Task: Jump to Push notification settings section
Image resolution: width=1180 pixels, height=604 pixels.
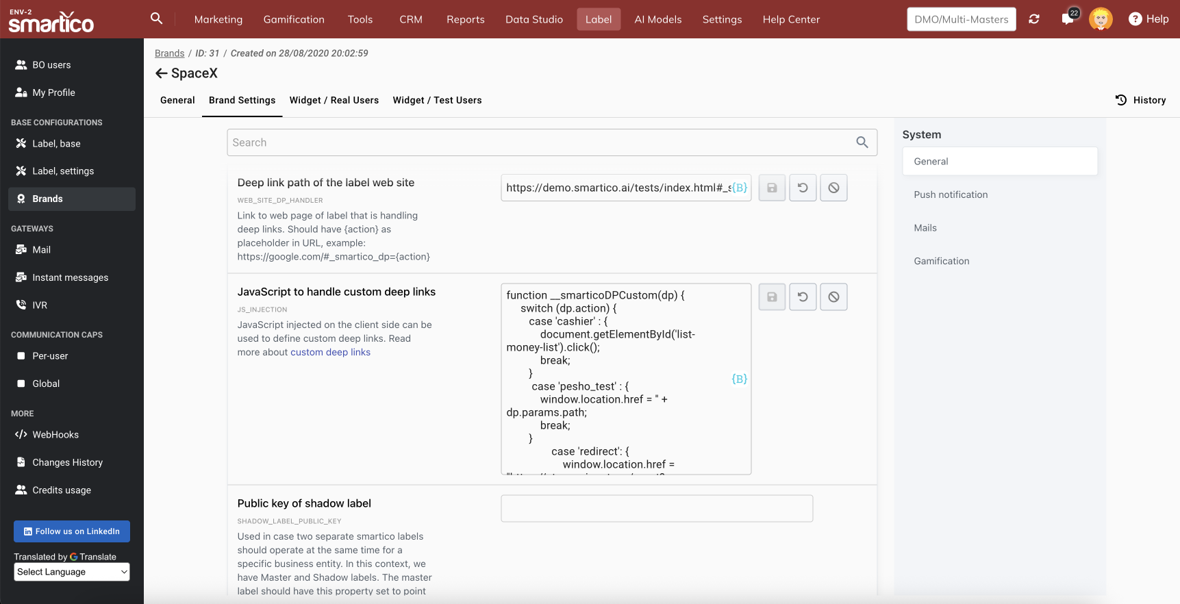Action: click(x=951, y=194)
